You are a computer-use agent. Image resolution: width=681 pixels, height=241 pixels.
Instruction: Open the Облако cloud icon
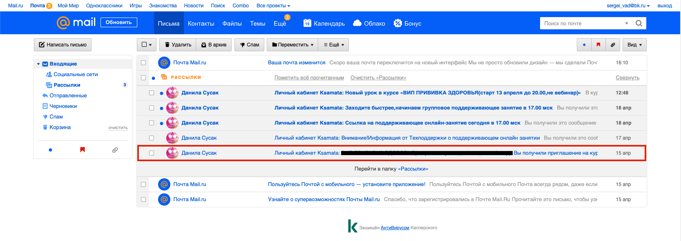pyautogui.click(x=357, y=23)
